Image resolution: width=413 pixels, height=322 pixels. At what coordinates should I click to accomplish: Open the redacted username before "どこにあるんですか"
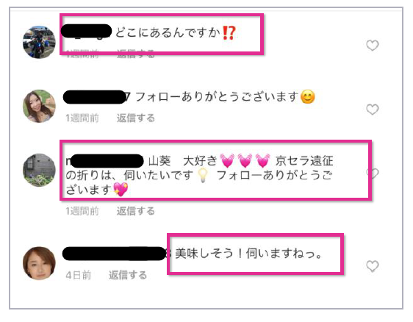tap(87, 32)
